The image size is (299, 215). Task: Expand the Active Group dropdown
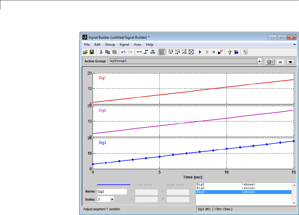pos(259,61)
